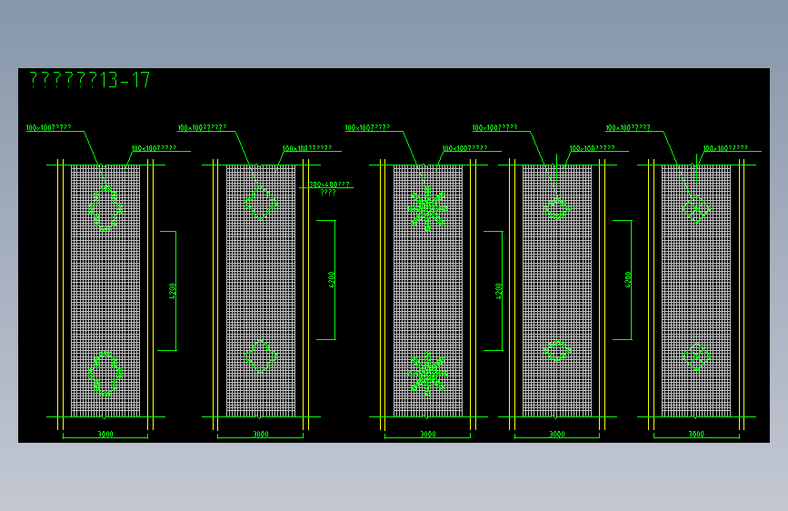The height and width of the screenshot is (511, 788).
Task: Click the 100x100 label leading to the upper ring motif
Action: (49, 127)
